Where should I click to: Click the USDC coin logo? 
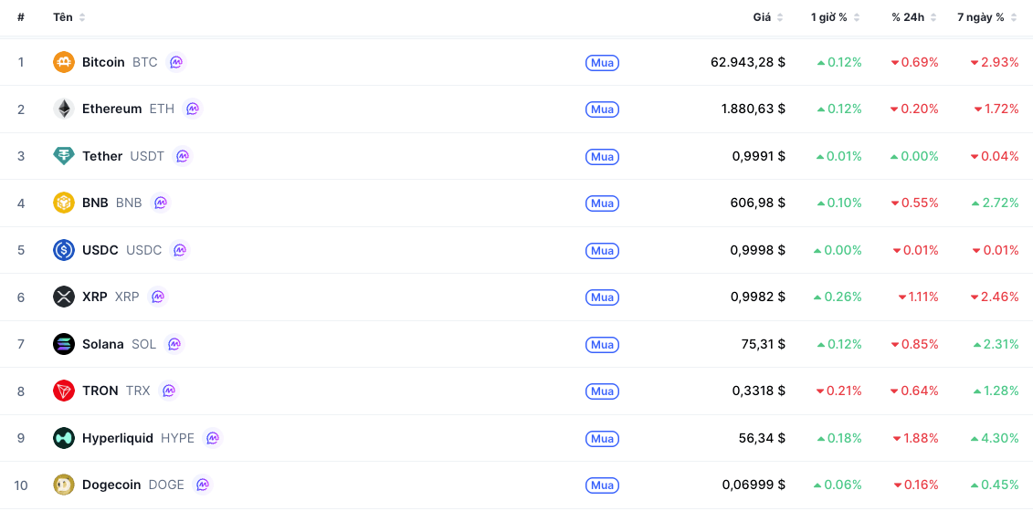tap(64, 250)
